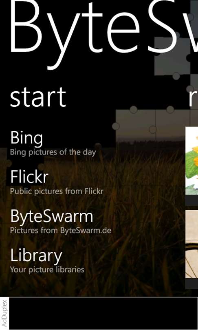The height and width of the screenshot is (330, 198).
Task: Click the black AdDuplex ad banner
Action: pos(103,313)
